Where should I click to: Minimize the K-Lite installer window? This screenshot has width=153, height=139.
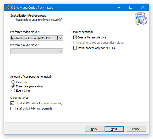119,7
